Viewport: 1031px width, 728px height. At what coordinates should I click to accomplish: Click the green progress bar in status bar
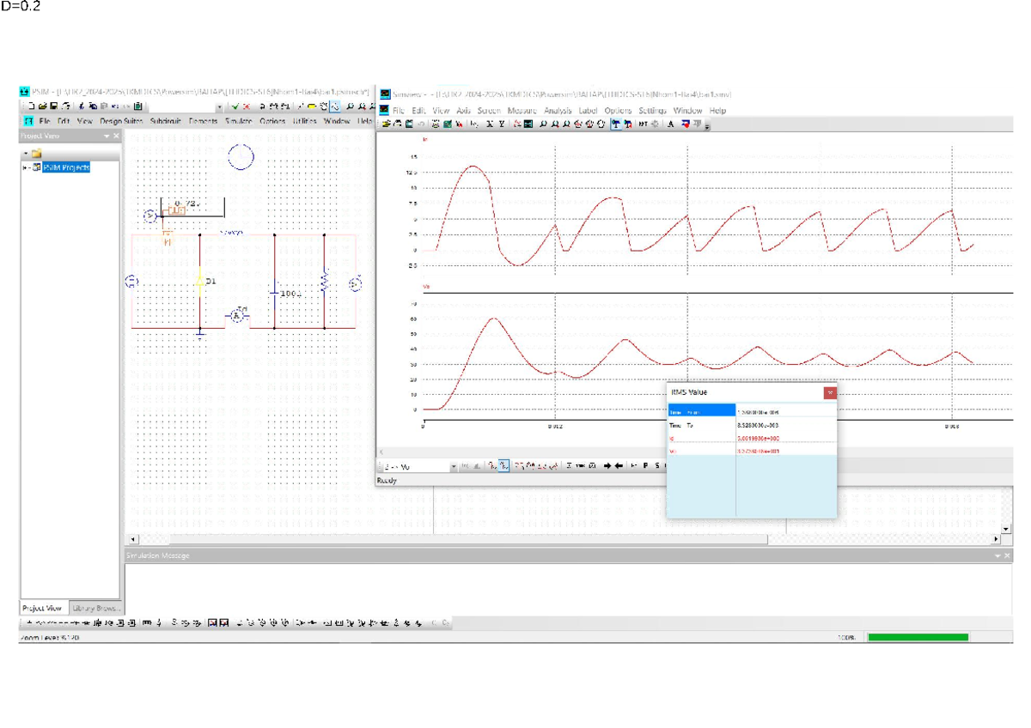pos(918,637)
